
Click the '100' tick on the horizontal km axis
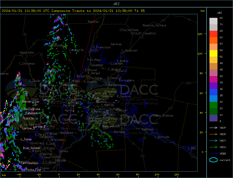(157, 175)
